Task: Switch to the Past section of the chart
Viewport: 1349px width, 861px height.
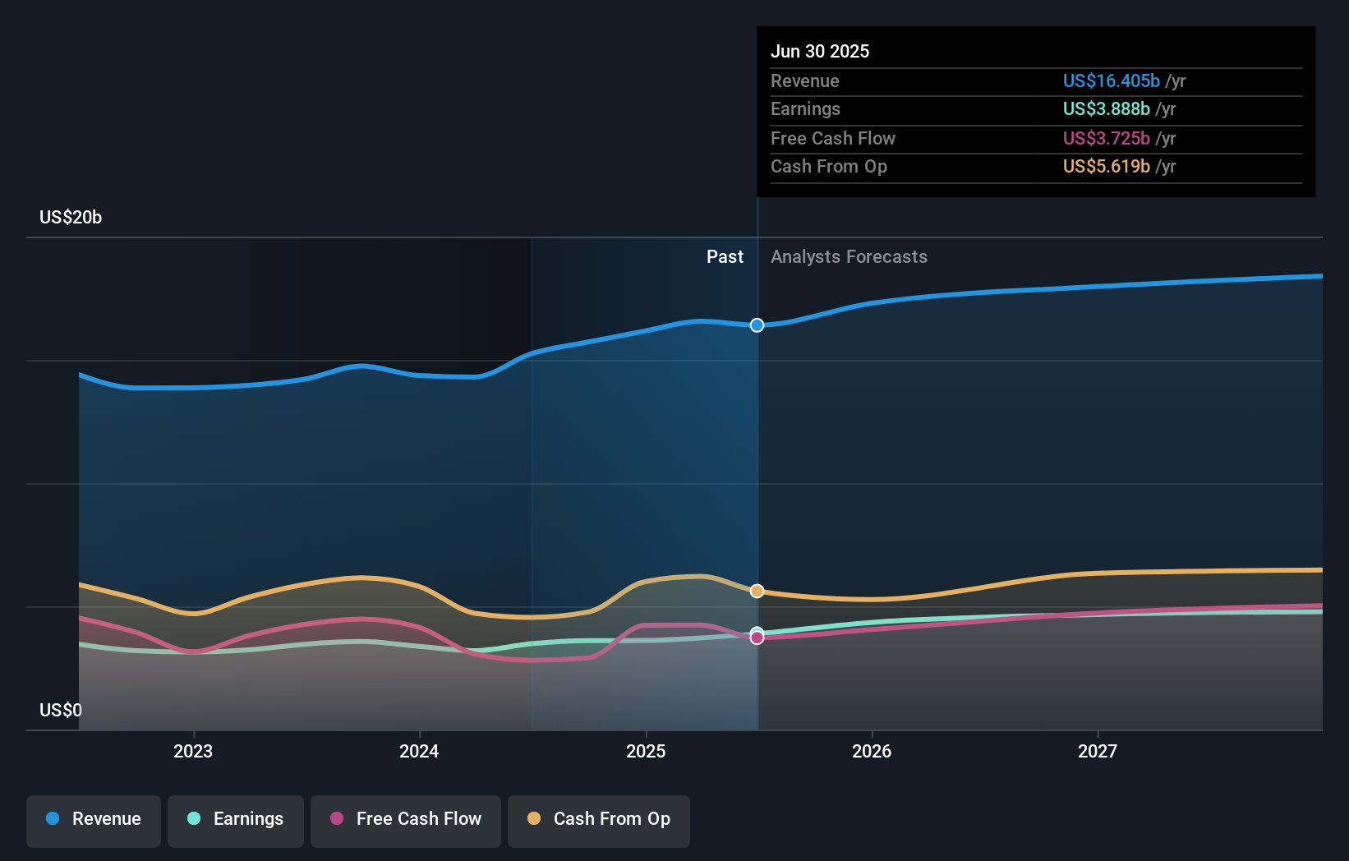Action: pos(725,256)
